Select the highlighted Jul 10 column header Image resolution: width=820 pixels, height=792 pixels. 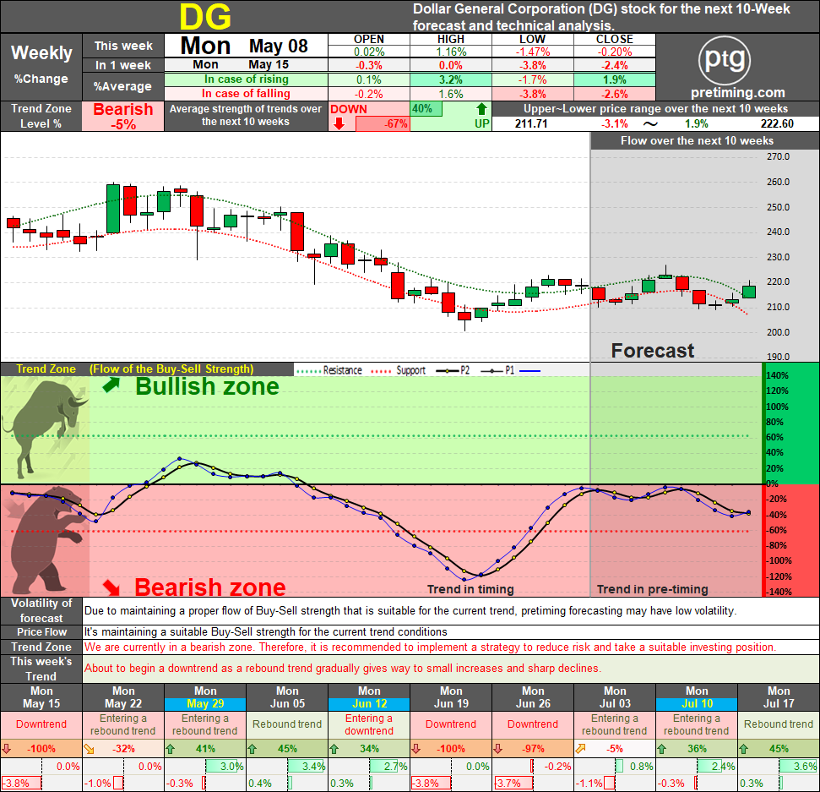pyautogui.click(x=697, y=697)
